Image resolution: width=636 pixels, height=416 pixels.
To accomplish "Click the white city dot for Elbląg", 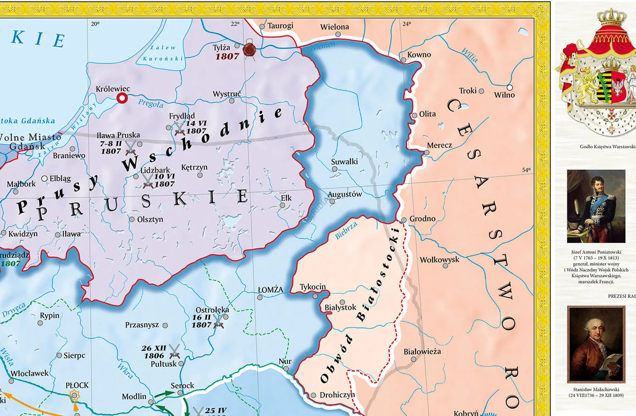I will tap(45, 178).
